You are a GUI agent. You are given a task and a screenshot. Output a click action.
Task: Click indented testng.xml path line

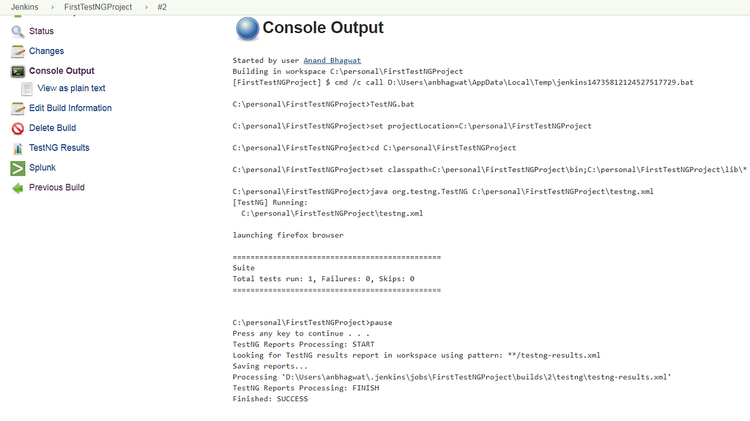pos(332,213)
